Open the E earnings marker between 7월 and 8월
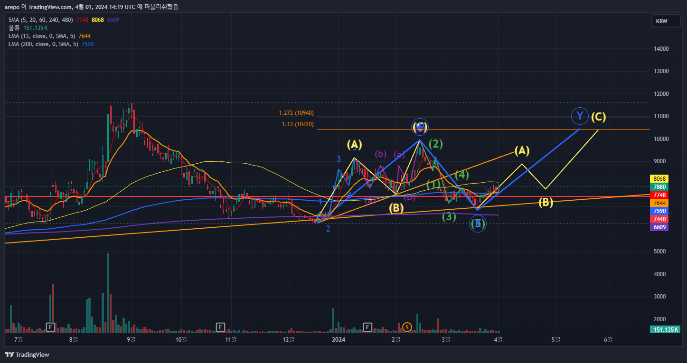The image size is (687, 363). click(50, 326)
